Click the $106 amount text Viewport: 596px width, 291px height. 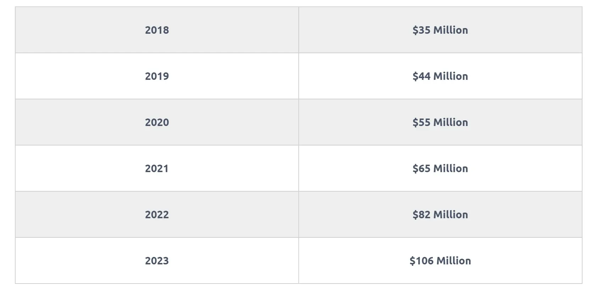(x=421, y=260)
